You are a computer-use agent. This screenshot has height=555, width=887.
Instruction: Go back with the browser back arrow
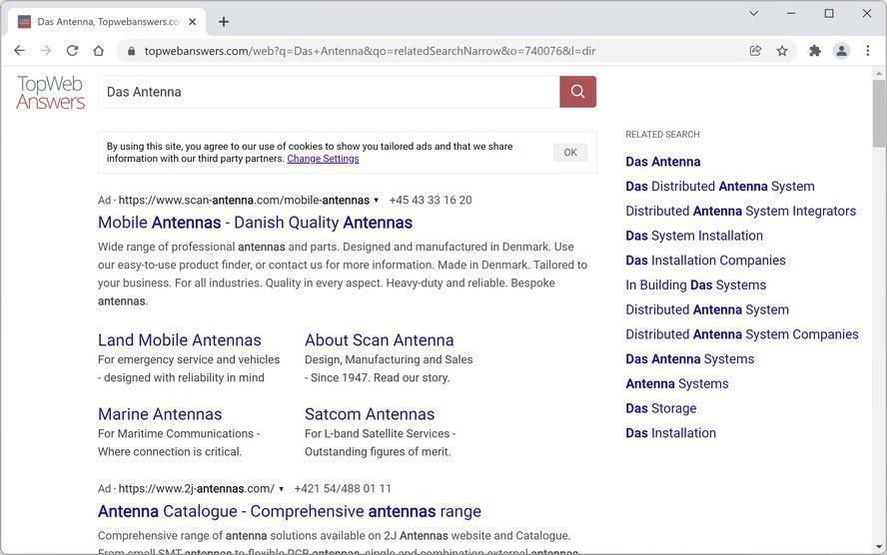coord(19,51)
